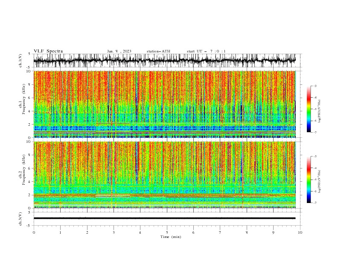Click the log(PSD) label beside ch.1 colorbar
338x261 pixels.
pyautogui.click(x=319, y=111)
